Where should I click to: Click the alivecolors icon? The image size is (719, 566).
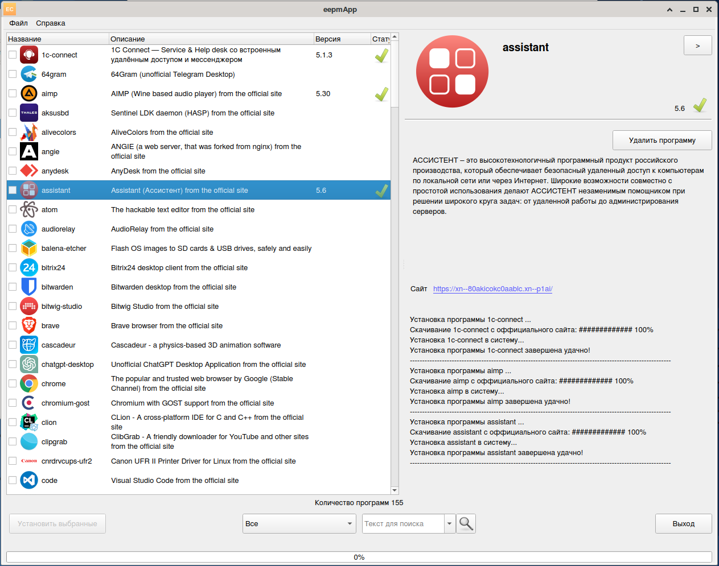click(x=29, y=133)
